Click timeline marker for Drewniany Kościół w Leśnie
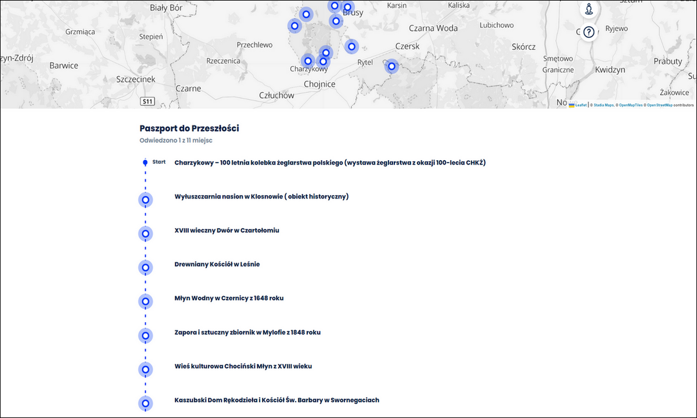 coord(145,268)
